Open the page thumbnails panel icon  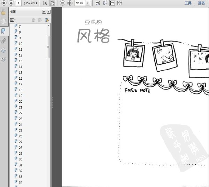(x=3, y=21)
